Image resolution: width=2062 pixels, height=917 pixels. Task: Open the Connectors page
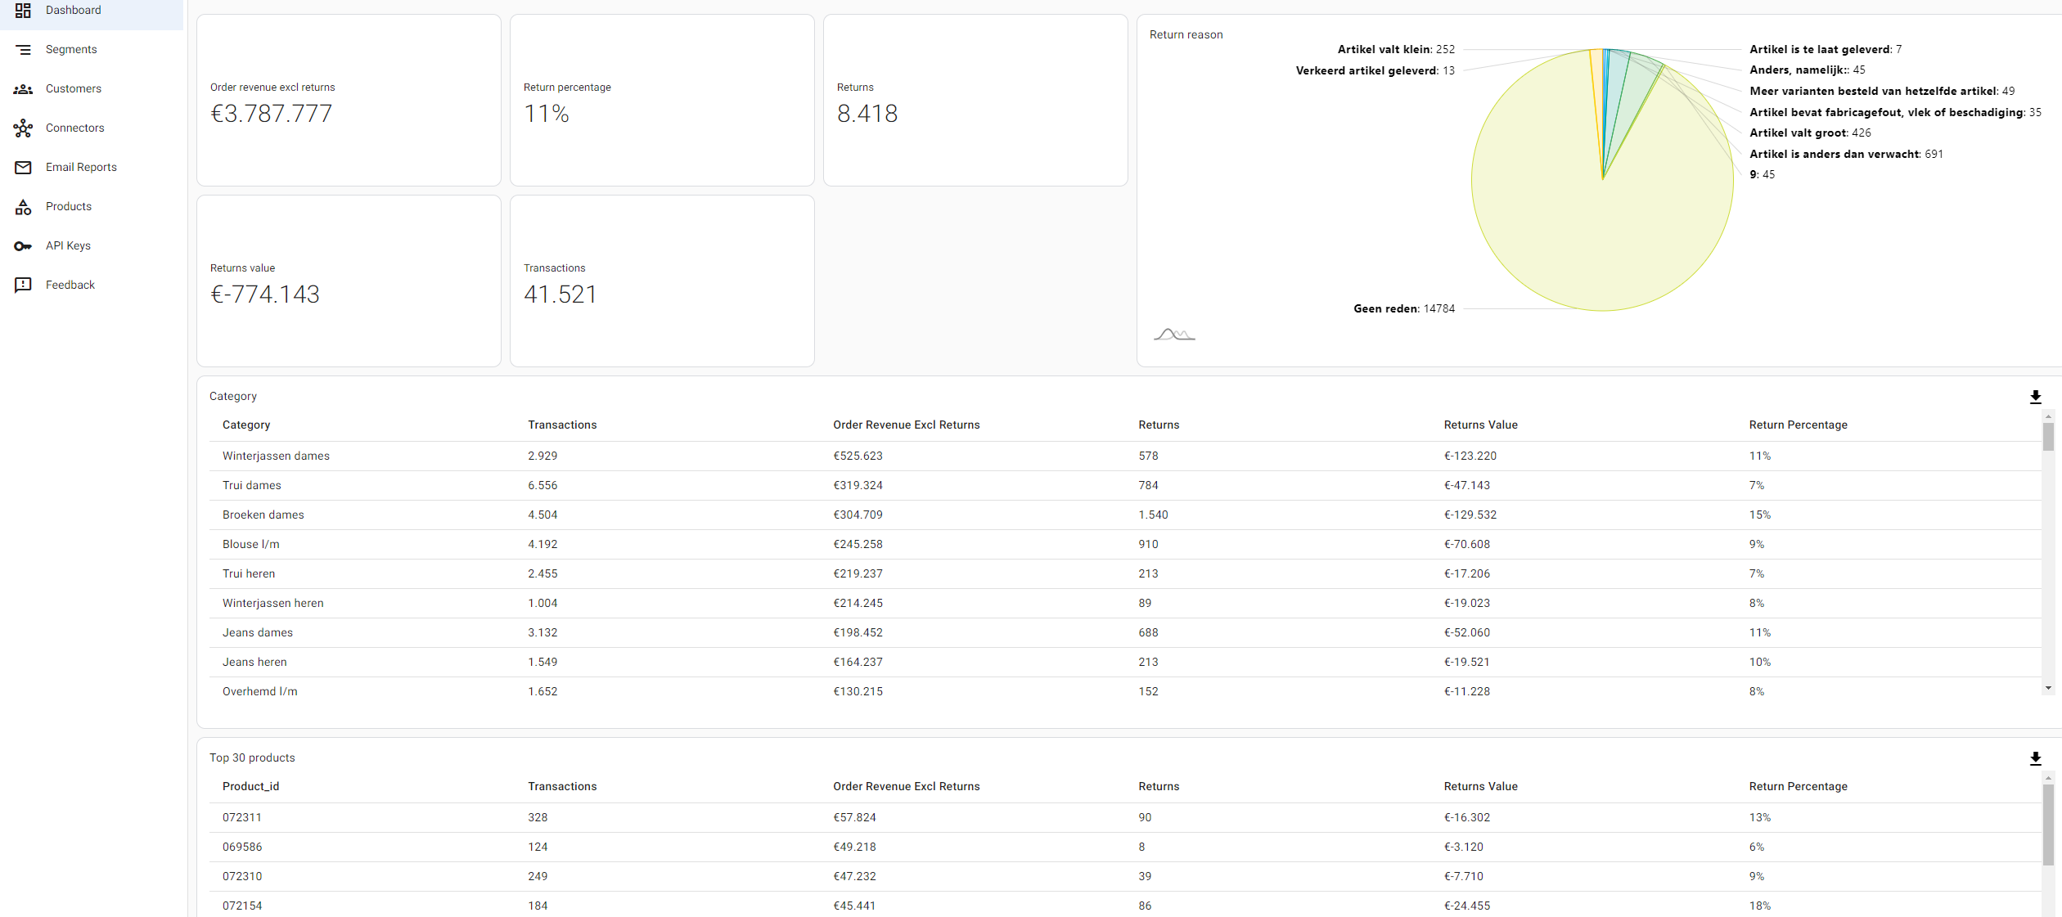tap(75, 128)
